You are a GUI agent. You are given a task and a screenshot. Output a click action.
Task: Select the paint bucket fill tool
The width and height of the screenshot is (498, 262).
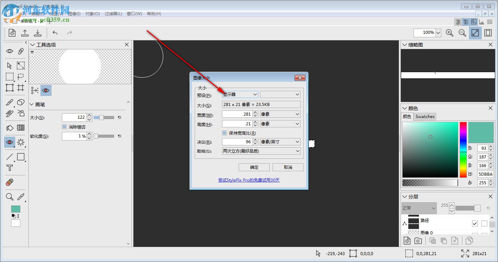click(9, 128)
